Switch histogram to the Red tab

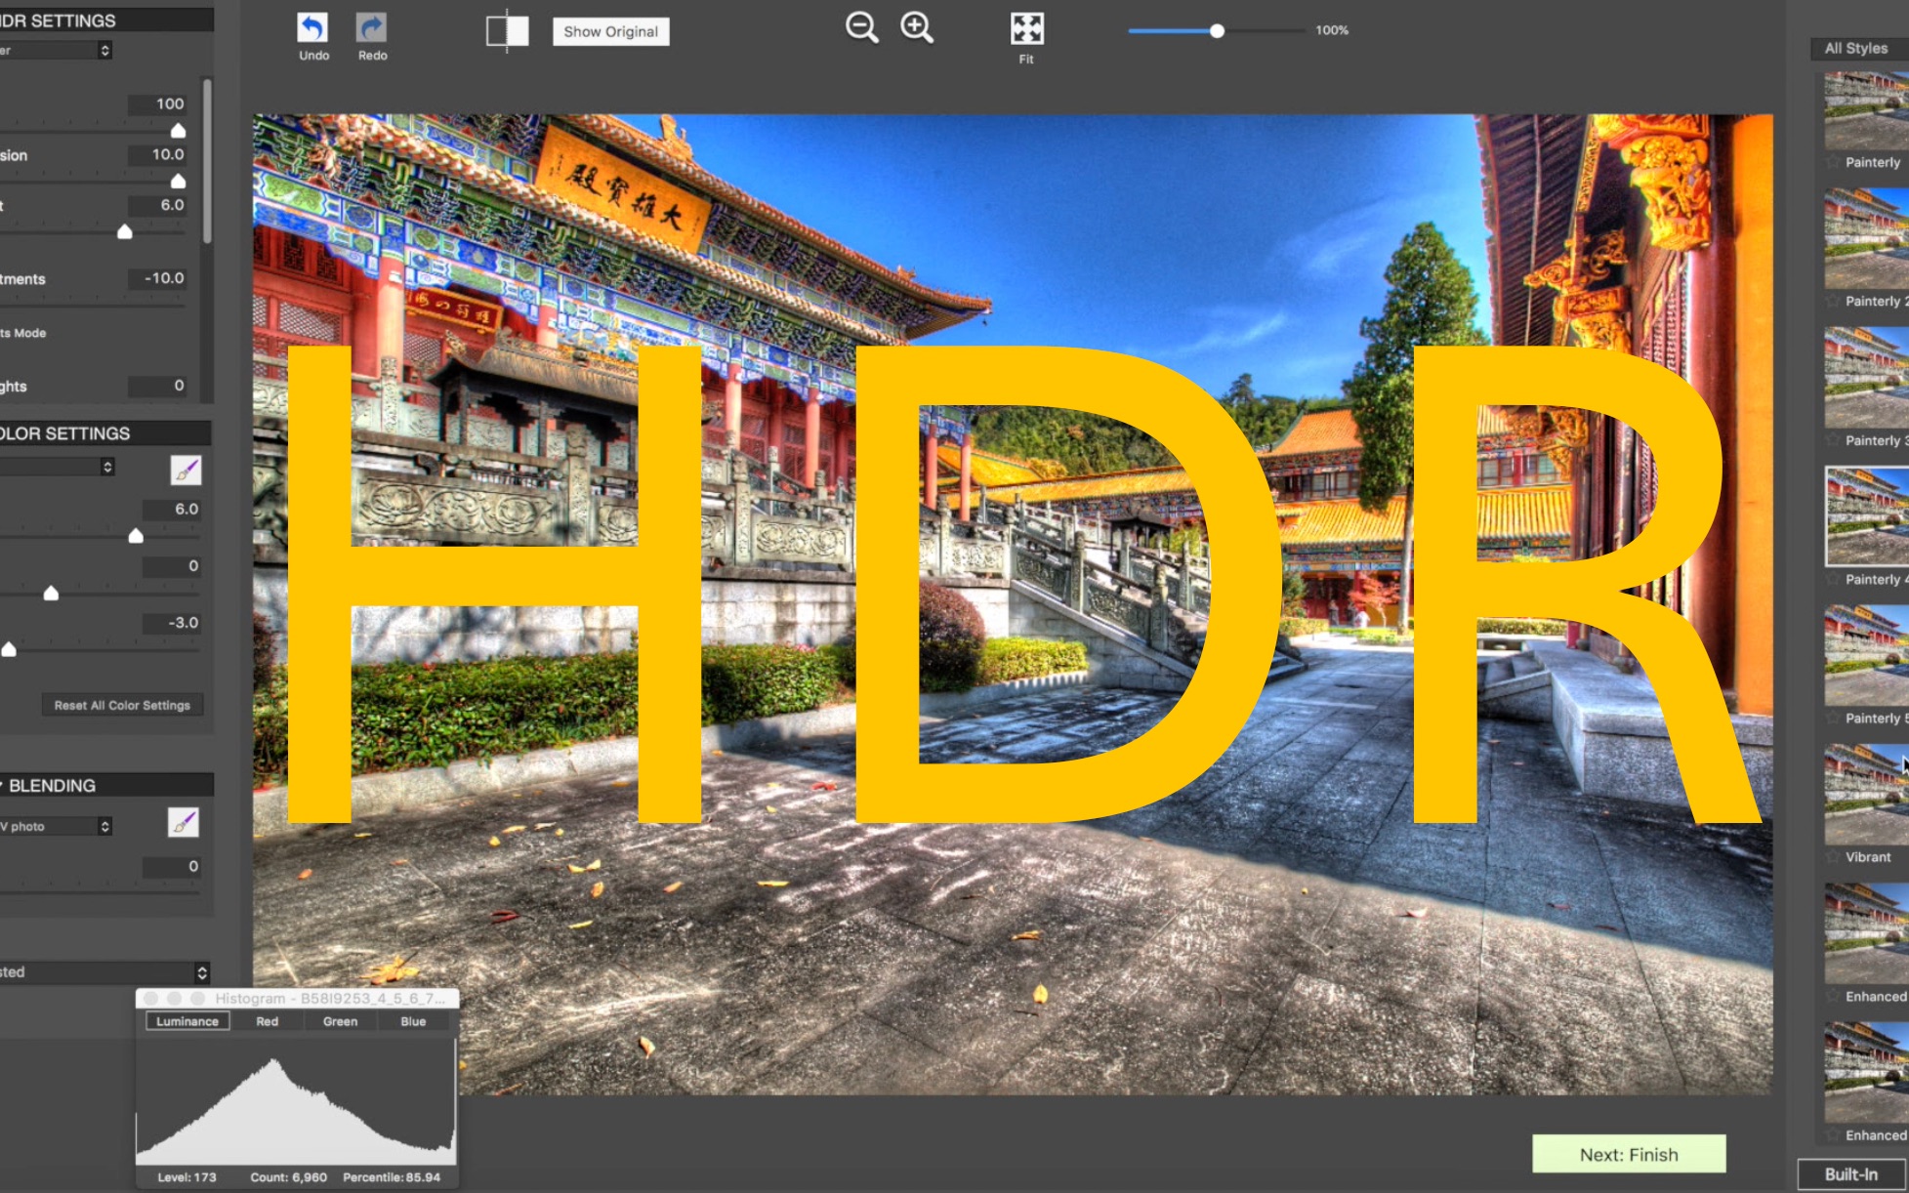[x=267, y=1021]
